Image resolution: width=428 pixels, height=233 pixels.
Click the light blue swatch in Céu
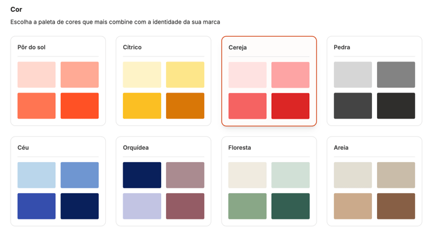[x=37, y=175]
